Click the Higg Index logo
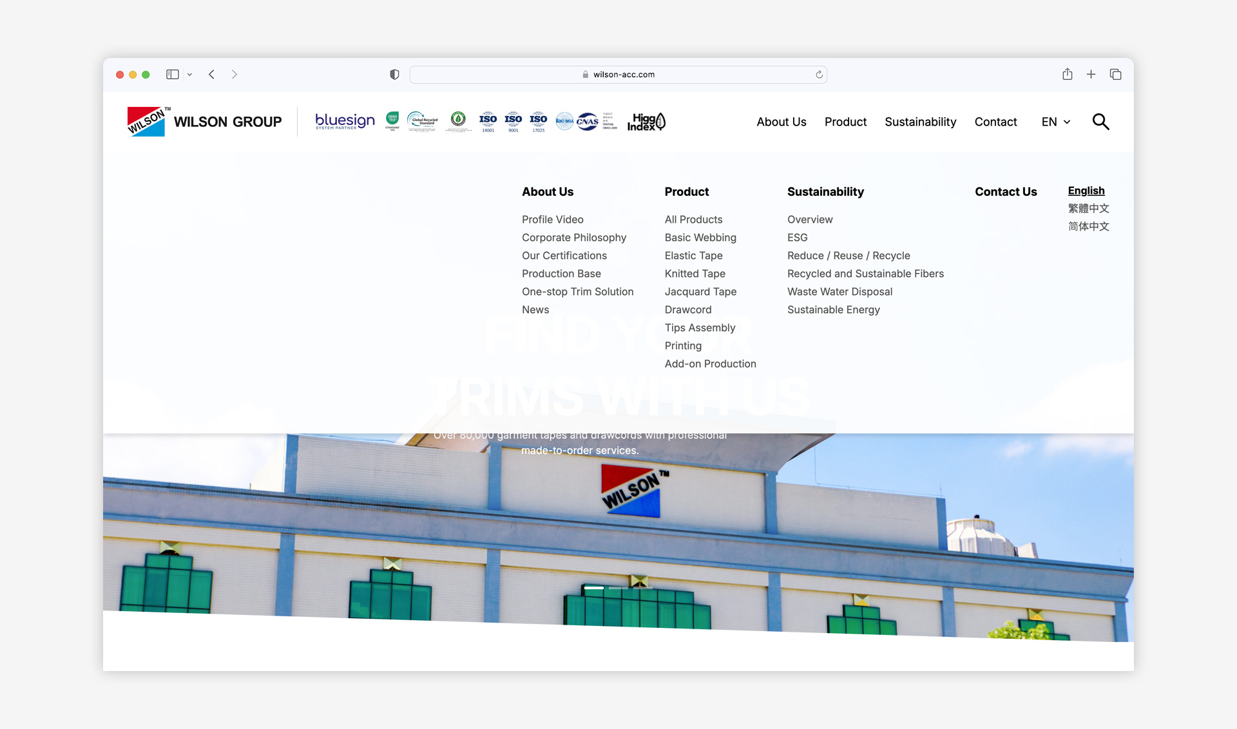 coord(646,122)
